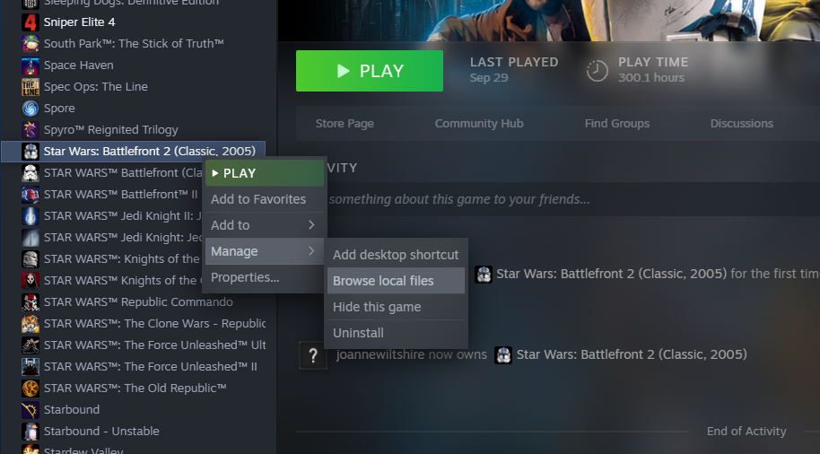This screenshot has height=454, width=820.
Task: Click clone trooper icon in 'now owns' activity
Action: coord(503,355)
